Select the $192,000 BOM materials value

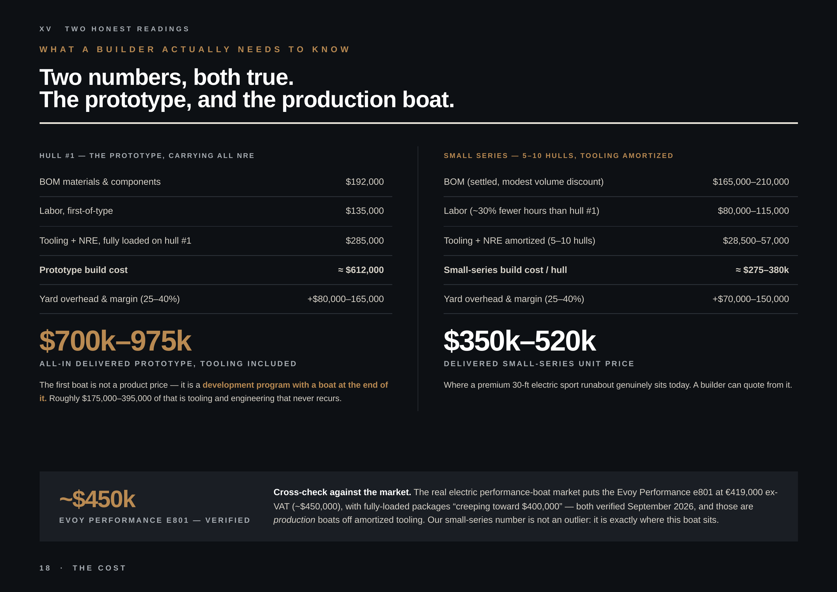pyautogui.click(x=365, y=182)
